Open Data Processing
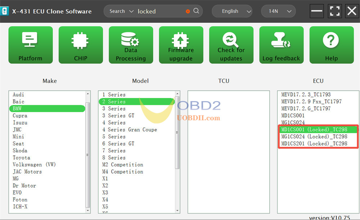Viewport: 360px width, 220px height. coord(131,45)
